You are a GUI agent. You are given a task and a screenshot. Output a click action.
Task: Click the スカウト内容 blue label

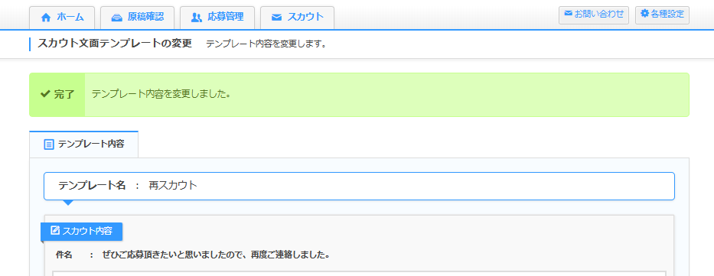[82, 231]
